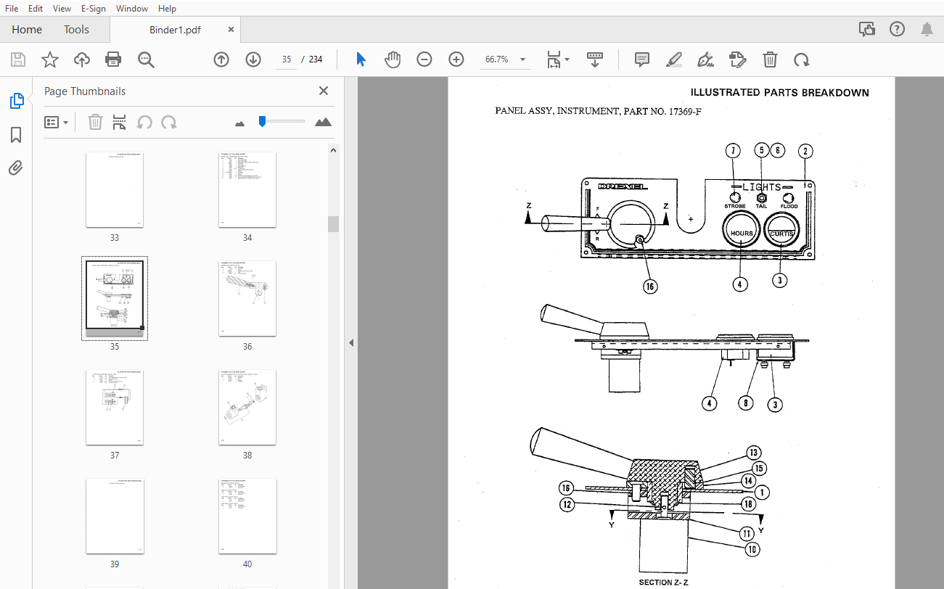Image resolution: width=944 pixels, height=589 pixels.
Task: Open the Edit menu
Action: (36, 9)
